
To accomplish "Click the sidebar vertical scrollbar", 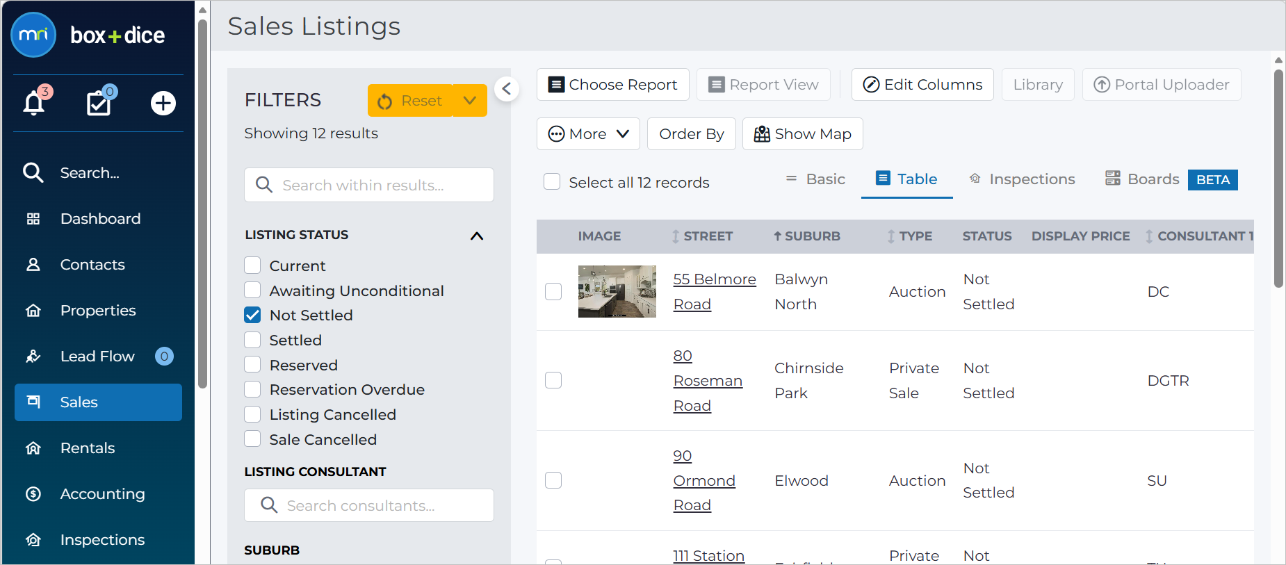I will pos(202,204).
